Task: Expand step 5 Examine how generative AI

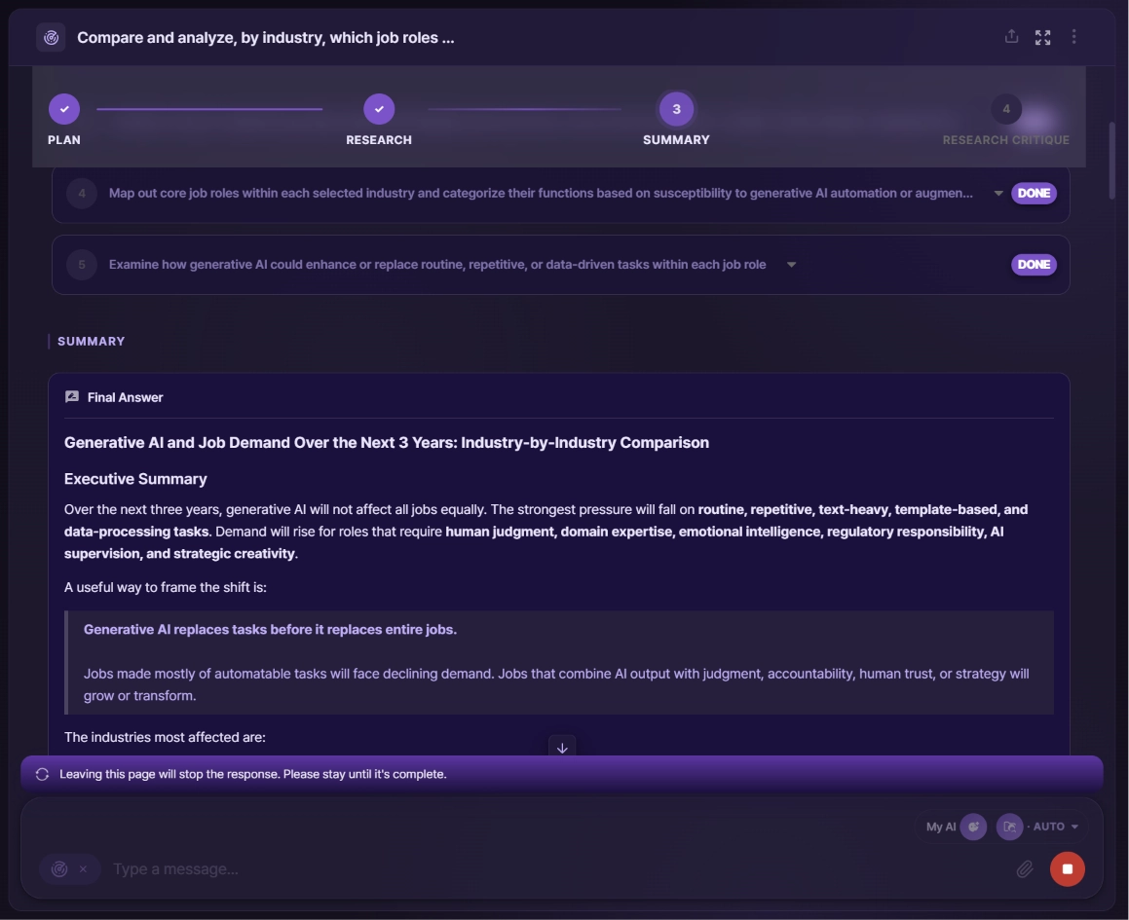Action: 791,264
